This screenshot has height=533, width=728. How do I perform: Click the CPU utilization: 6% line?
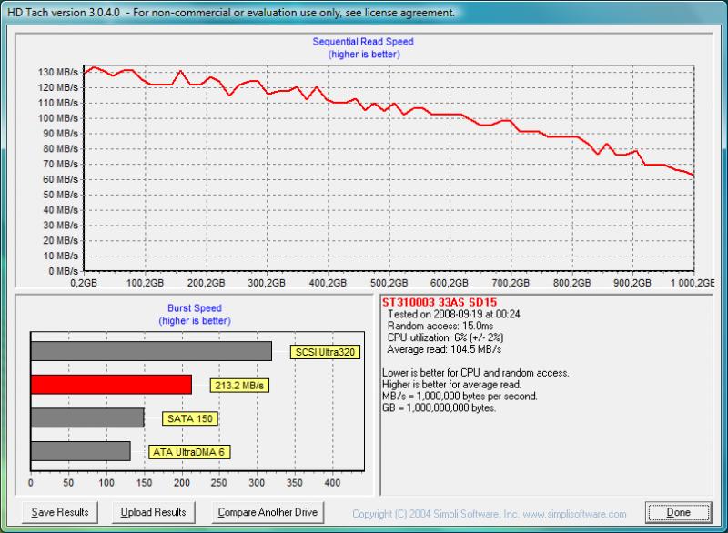445,337
